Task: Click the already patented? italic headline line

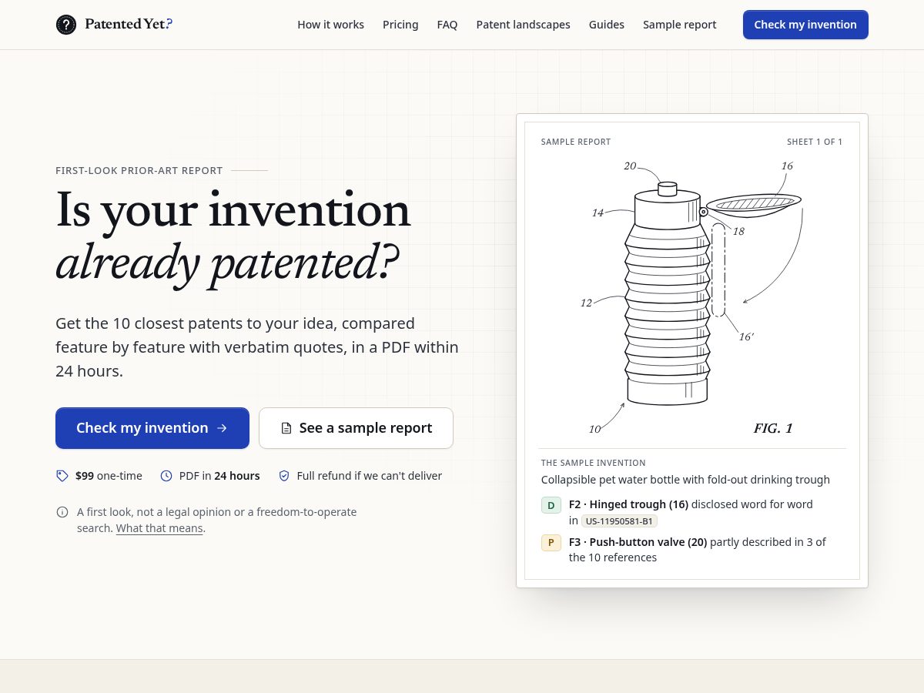Action: point(227,263)
